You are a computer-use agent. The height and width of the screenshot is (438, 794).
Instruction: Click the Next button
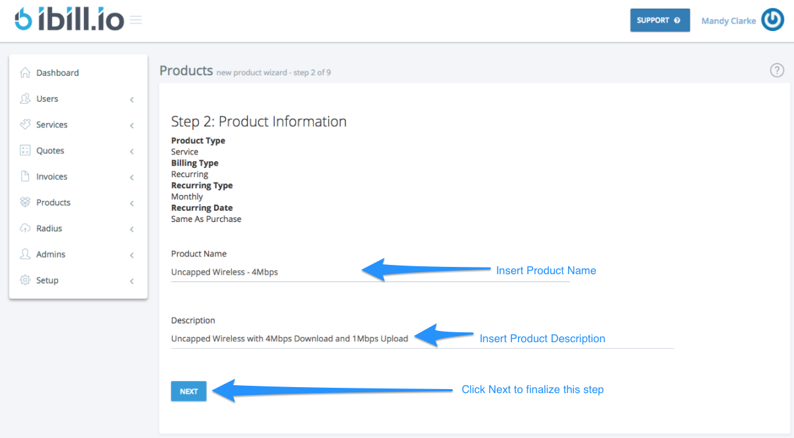click(x=189, y=391)
